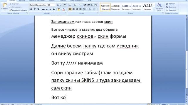Activate Format Painter (Формат по образцу)
Image resolution: width=188 pixels, height=105 pixels.
pos(19,10)
